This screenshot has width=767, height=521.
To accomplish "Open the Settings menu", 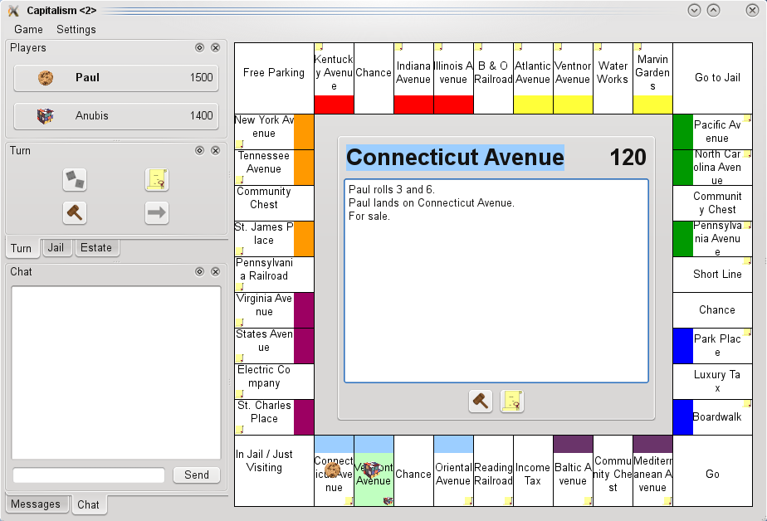I will 76,29.
